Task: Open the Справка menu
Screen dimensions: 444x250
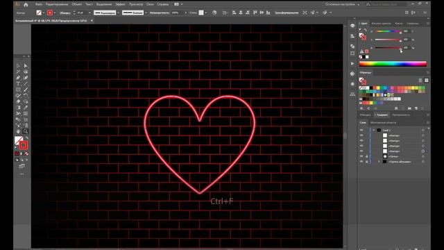Action: [163, 4]
